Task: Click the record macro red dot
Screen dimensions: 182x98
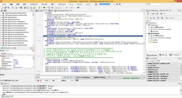Action: (x=38, y=81)
